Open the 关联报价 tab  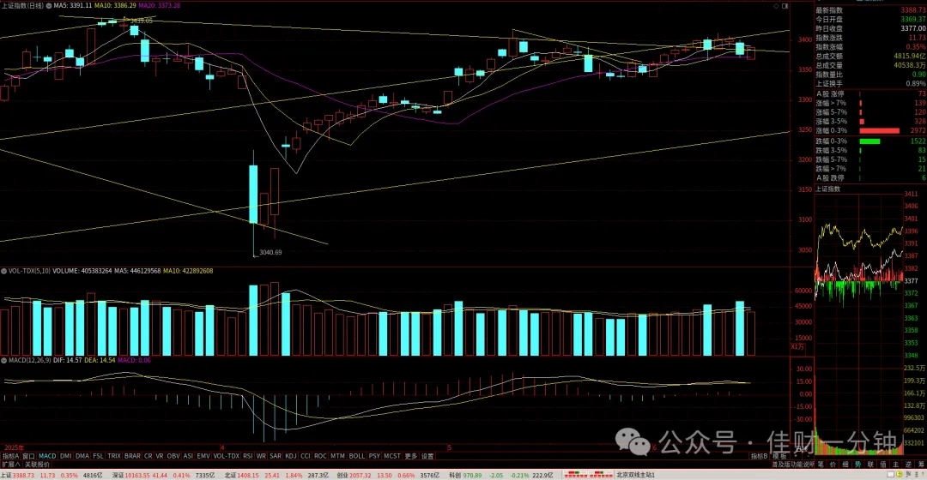pos(37,465)
